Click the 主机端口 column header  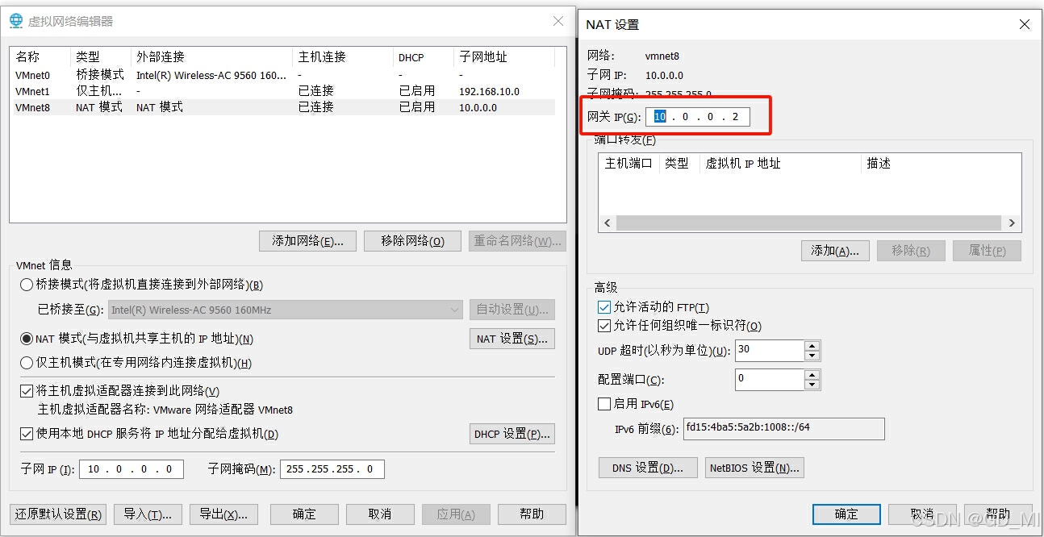tap(628, 164)
